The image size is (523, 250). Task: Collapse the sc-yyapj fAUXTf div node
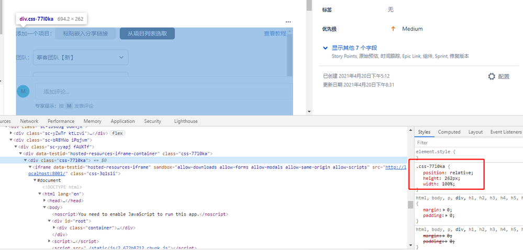pos(16,146)
